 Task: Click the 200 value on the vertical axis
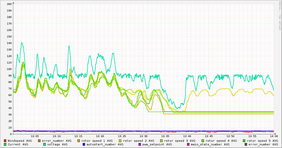[9, 4]
